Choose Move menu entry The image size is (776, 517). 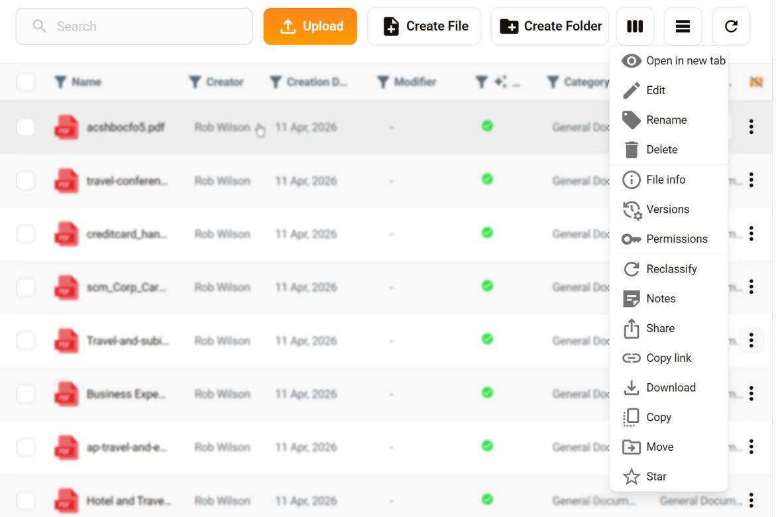pyautogui.click(x=669, y=447)
